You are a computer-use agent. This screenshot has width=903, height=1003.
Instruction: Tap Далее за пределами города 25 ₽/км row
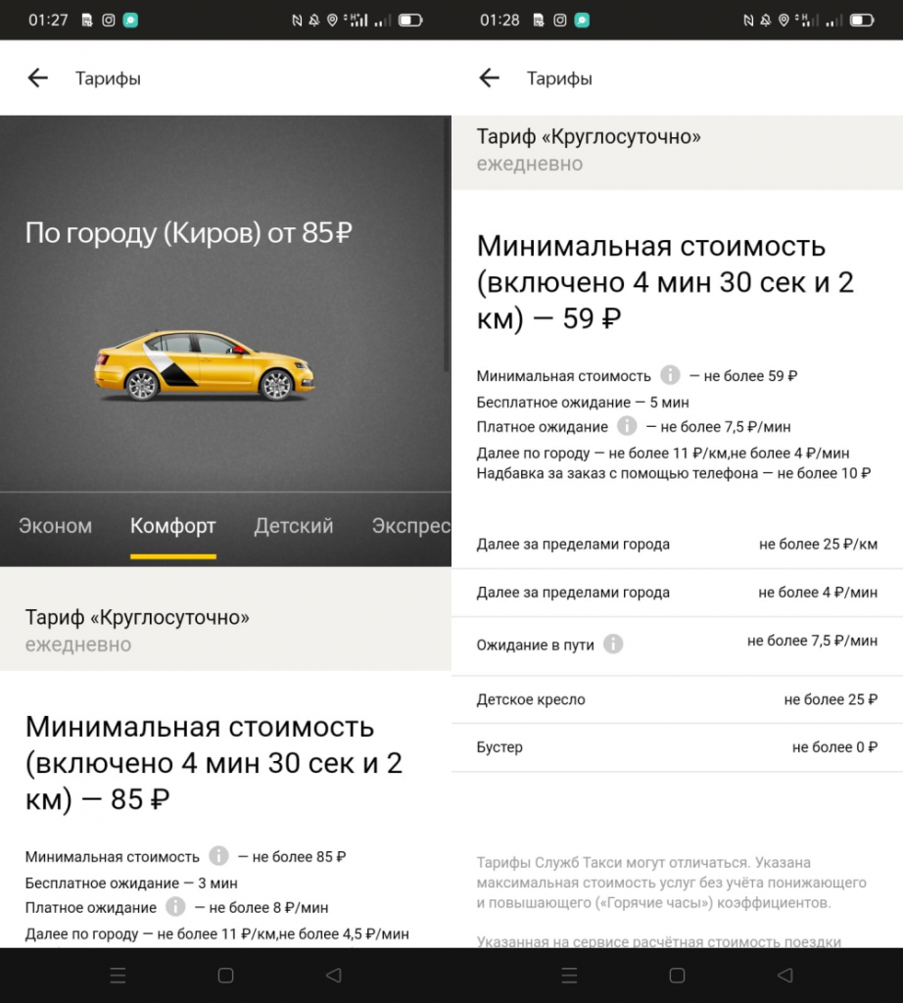677,544
